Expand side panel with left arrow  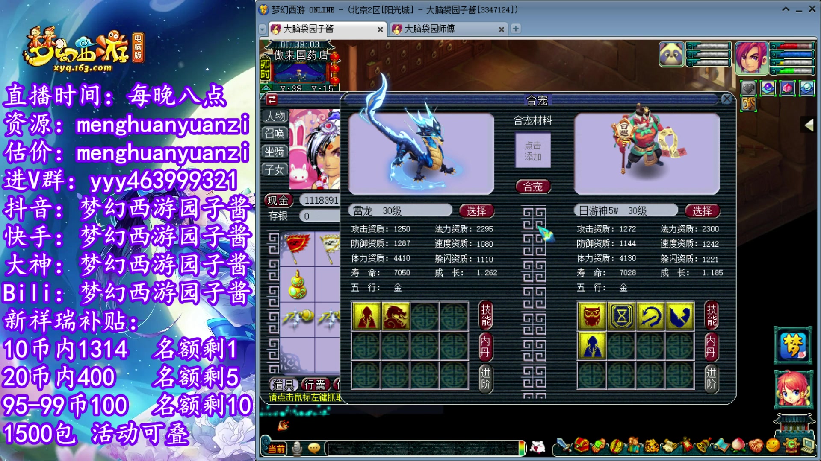[x=809, y=125]
